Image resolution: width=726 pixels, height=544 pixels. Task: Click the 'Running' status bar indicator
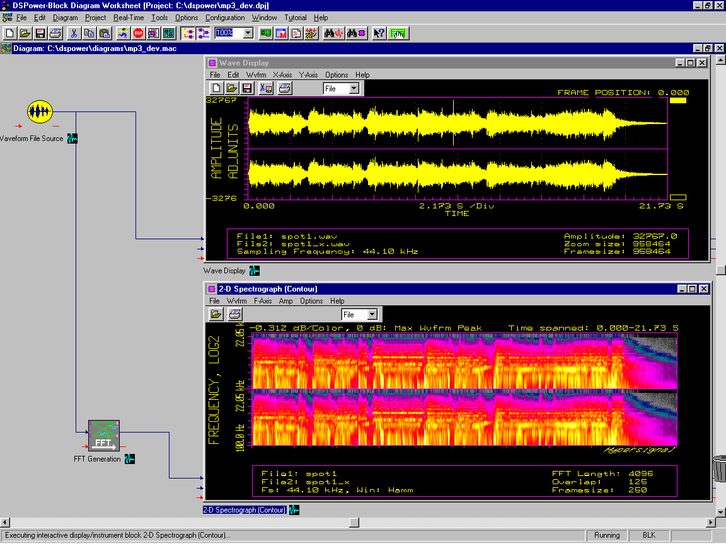[x=607, y=535]
